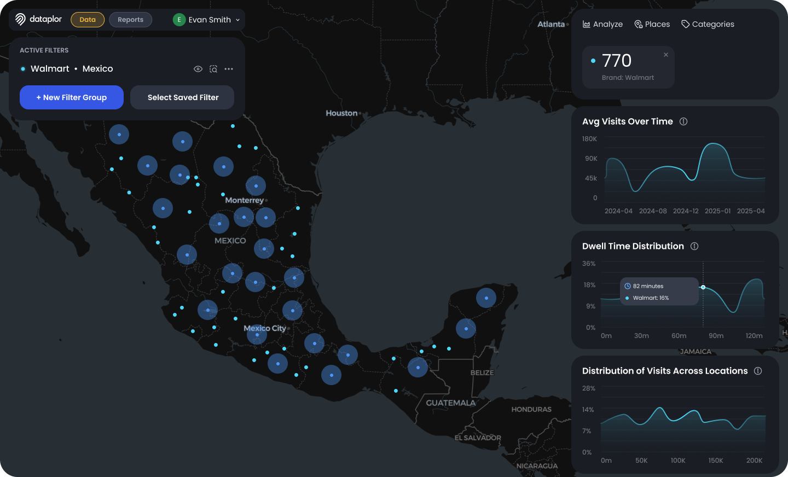Click the map cluster at Mexico City

pyautogui.click(x=257, y=334)
